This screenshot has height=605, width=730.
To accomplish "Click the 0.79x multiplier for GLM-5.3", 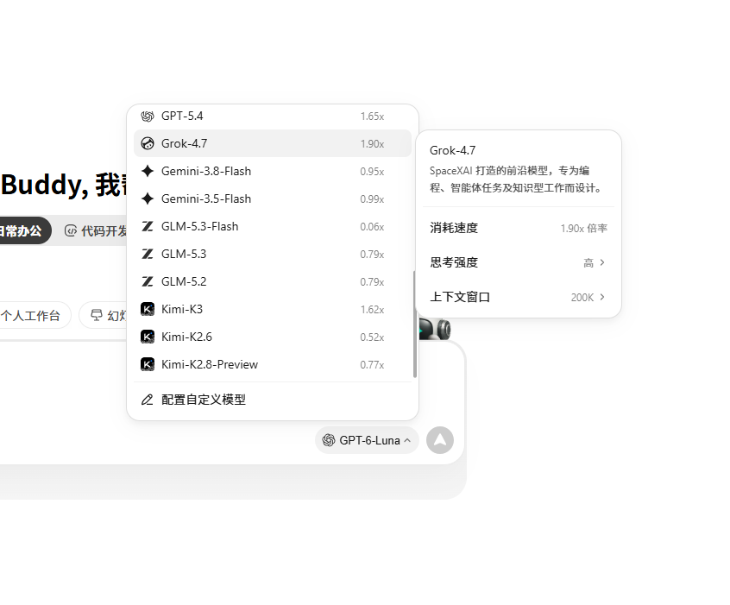I will click(372, 255).
